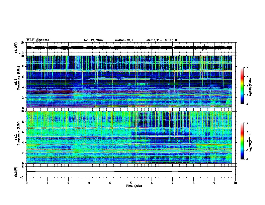Click the "2" kHz tick on ch.2 spectrogram
265x205 pixels.
23,153
